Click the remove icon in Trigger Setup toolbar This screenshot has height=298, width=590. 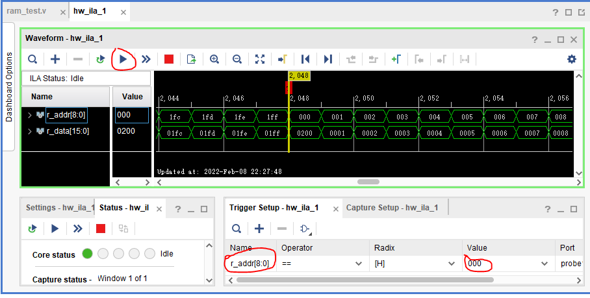pos(282,229)
